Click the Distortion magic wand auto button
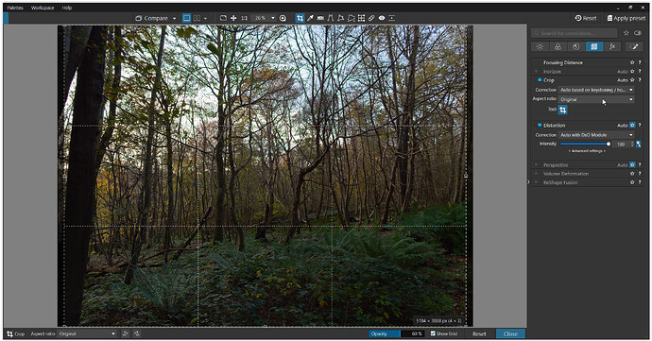The image size is (652, 341). click(x=638, y=145)
